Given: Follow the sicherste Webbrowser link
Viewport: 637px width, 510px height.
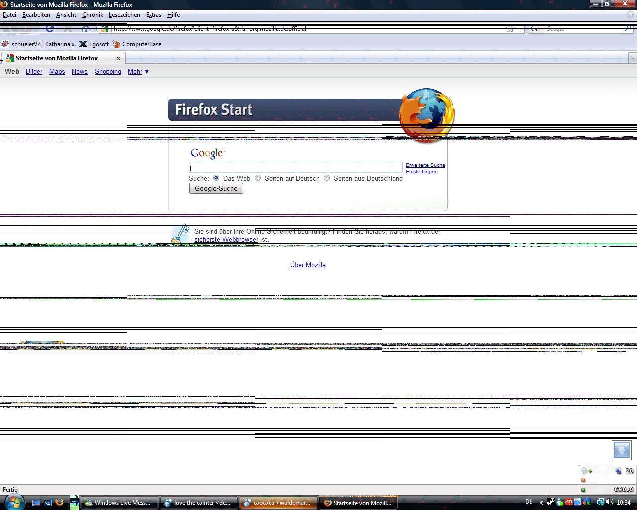Looking at the screenshot, I should (x=226, y=240).
